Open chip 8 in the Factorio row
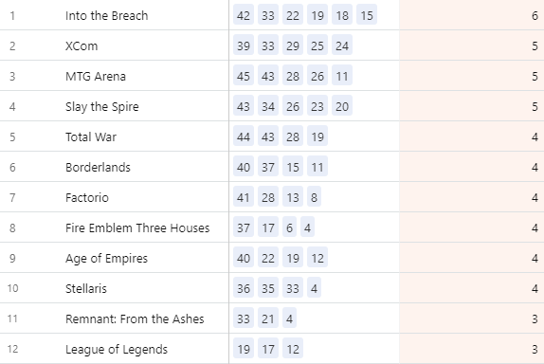Screen dimensions: 544x364 pyautogui.click(x=314, y=197)
